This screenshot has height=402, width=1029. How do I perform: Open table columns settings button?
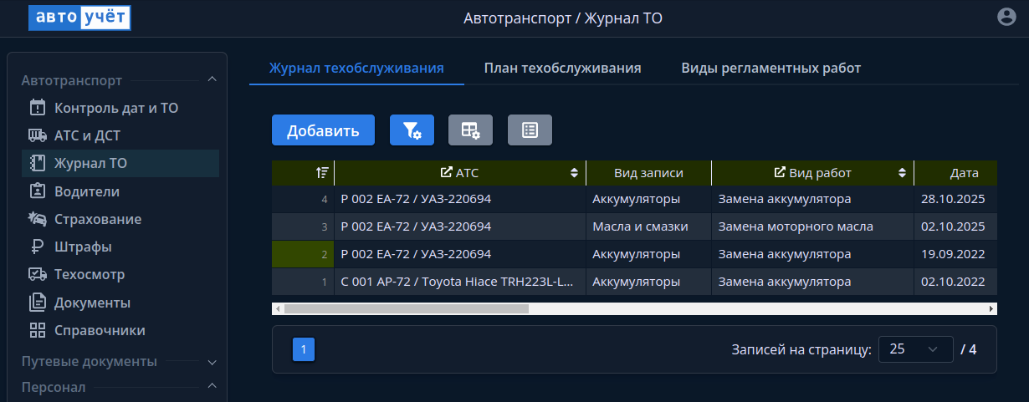(471, 130)
